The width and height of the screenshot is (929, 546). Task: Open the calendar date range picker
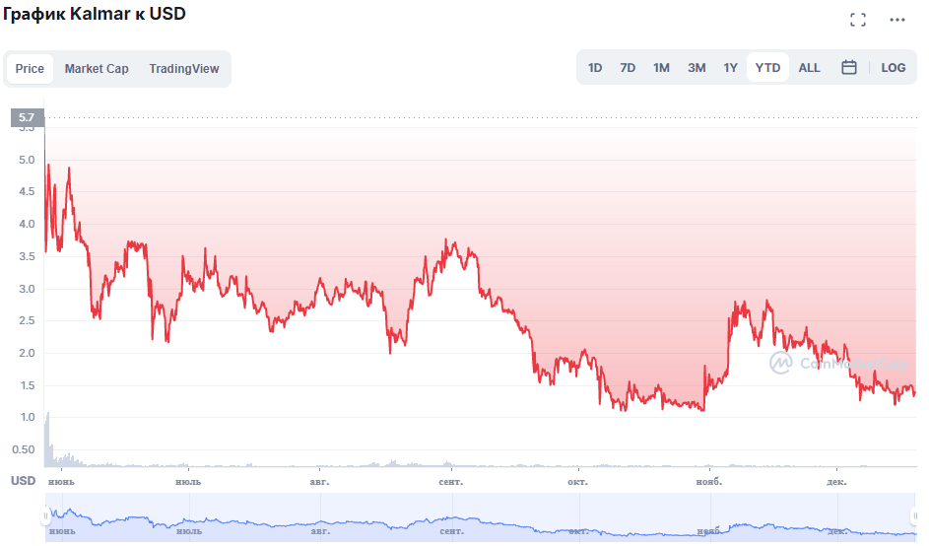point(848,68)
